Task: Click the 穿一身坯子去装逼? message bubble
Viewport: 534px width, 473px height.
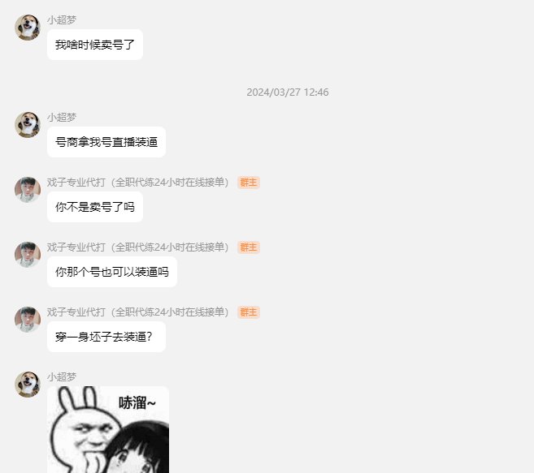Action: tap(106, 337)
